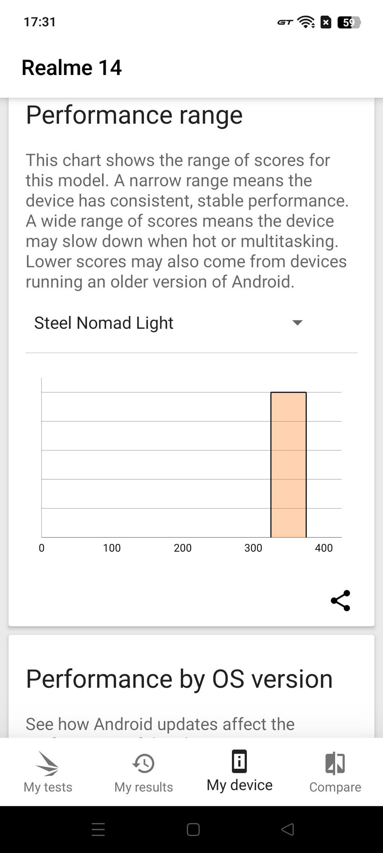Open the recent apps menu icon

pyautogui.click(x=98, y=829)
